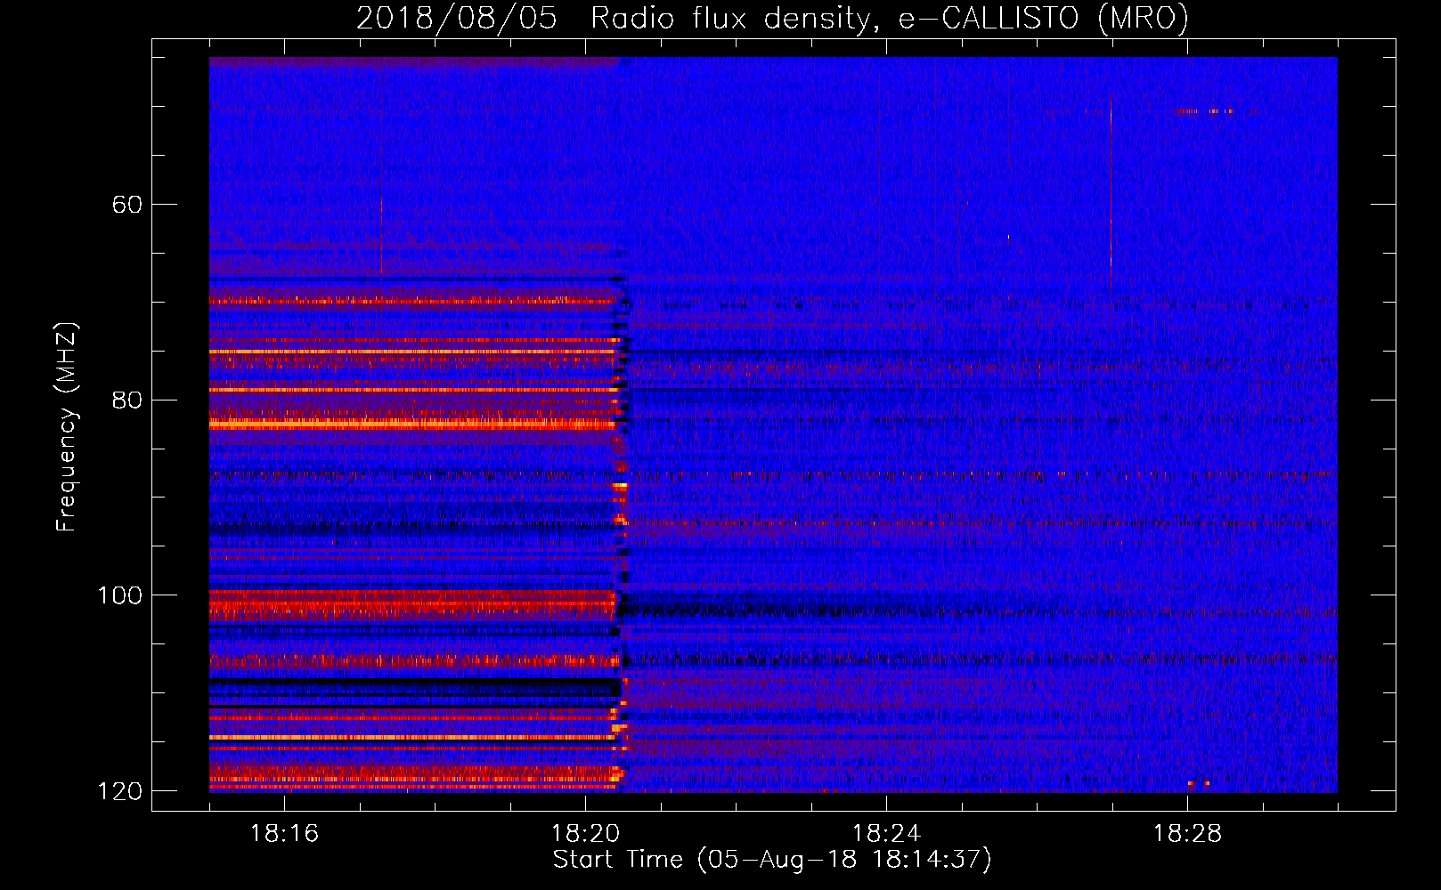Click the plot title 'Radio flux density, e-CALLISTO (MRO)'
This screenshot has width=1441, height=890.
889,18
